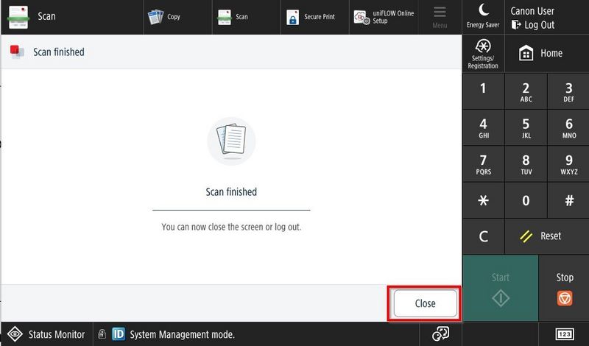Switch to Scan in the top bar
The height and width of the screenshot is (346, 589).
[x=233, y=16]
